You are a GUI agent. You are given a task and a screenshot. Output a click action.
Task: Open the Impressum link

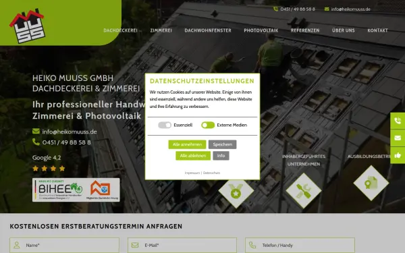point(192,173)
